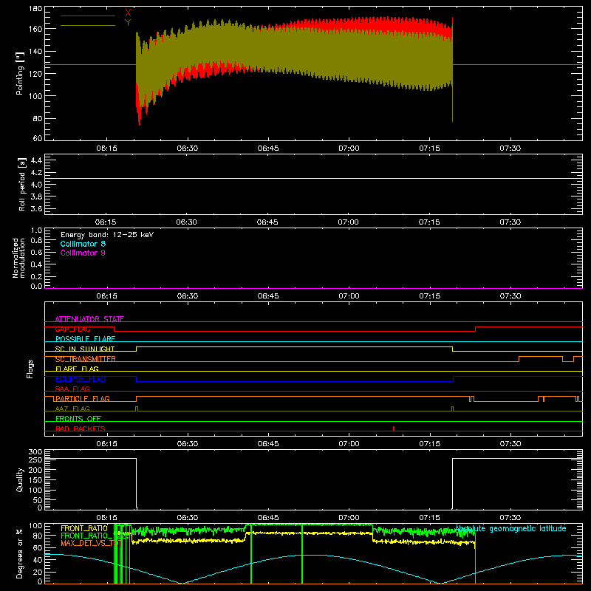Viewport: 591px width, 591px height.
Task: Click the 'Degrees or %' axis title
Action: click(20, 553)
